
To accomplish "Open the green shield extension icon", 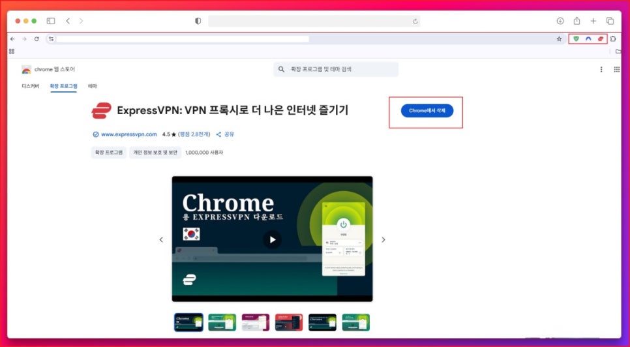I will (576, 39).
